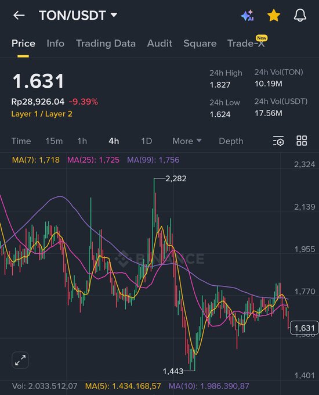The height and width of the screenshot is (395, 319).
Task: Select the Price tab
Action: [23, 44]
